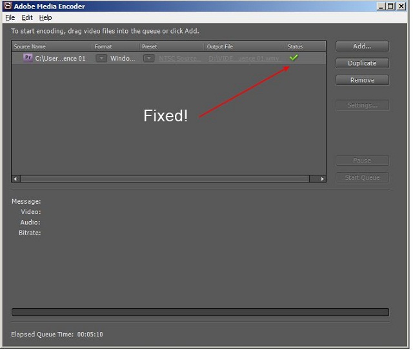Click the Elapsed Queue Time value 00:05:10

point(90,335)
